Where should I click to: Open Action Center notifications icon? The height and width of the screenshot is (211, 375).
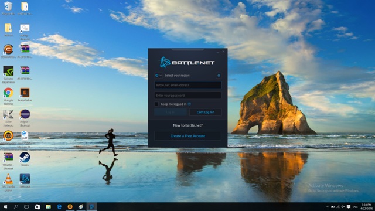[x=349, y=207]
